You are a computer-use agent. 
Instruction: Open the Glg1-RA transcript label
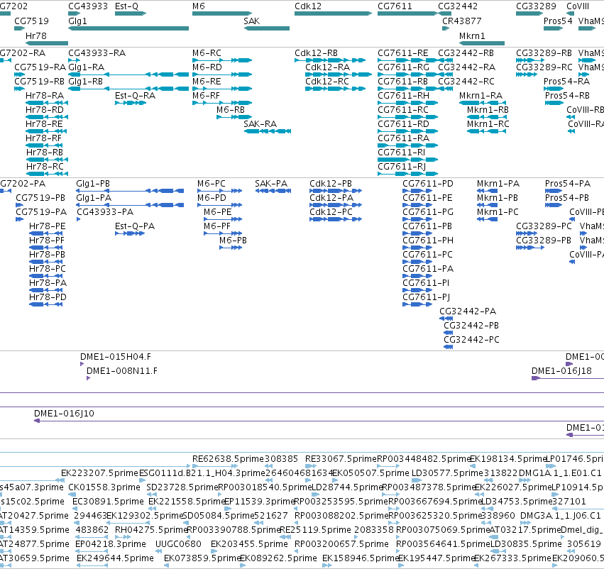(87, 67)
